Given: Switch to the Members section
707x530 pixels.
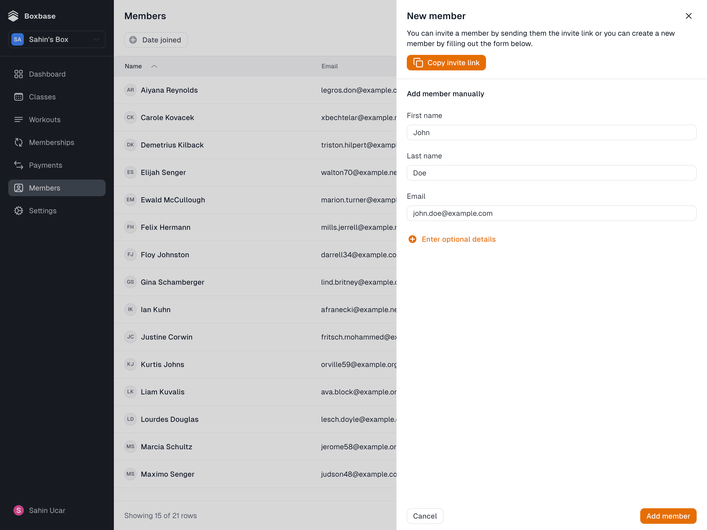Looking at the screenshot, I should (x=45, y=188).
